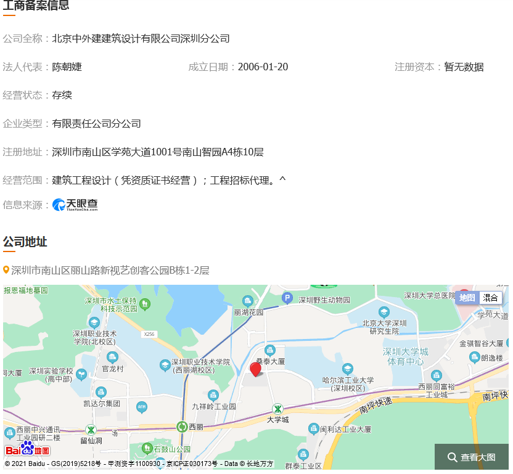
Task: Click the registered address 深圳市南山区学苑大道1001号
Action: pyautogui.click(x=117, y=152)
